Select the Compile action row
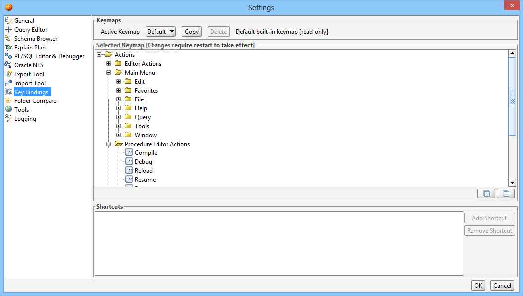Image resolution: width=523 pixels, height=296 pixels. click(146, 152)
